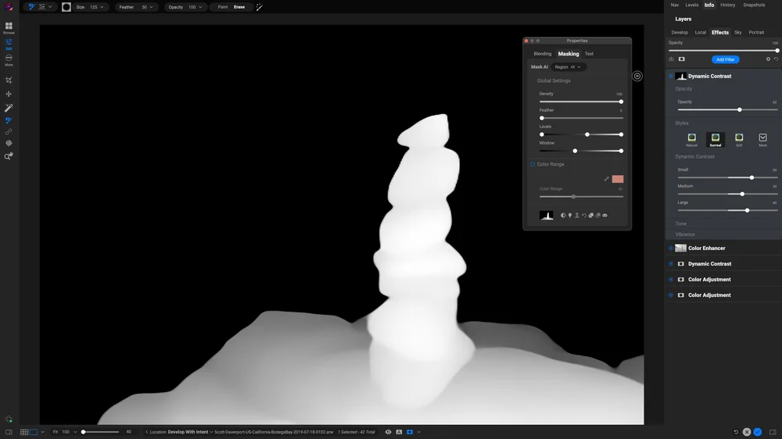Open the Local adjustments tab
Screen dimensions: 782x439
(700, 32)
